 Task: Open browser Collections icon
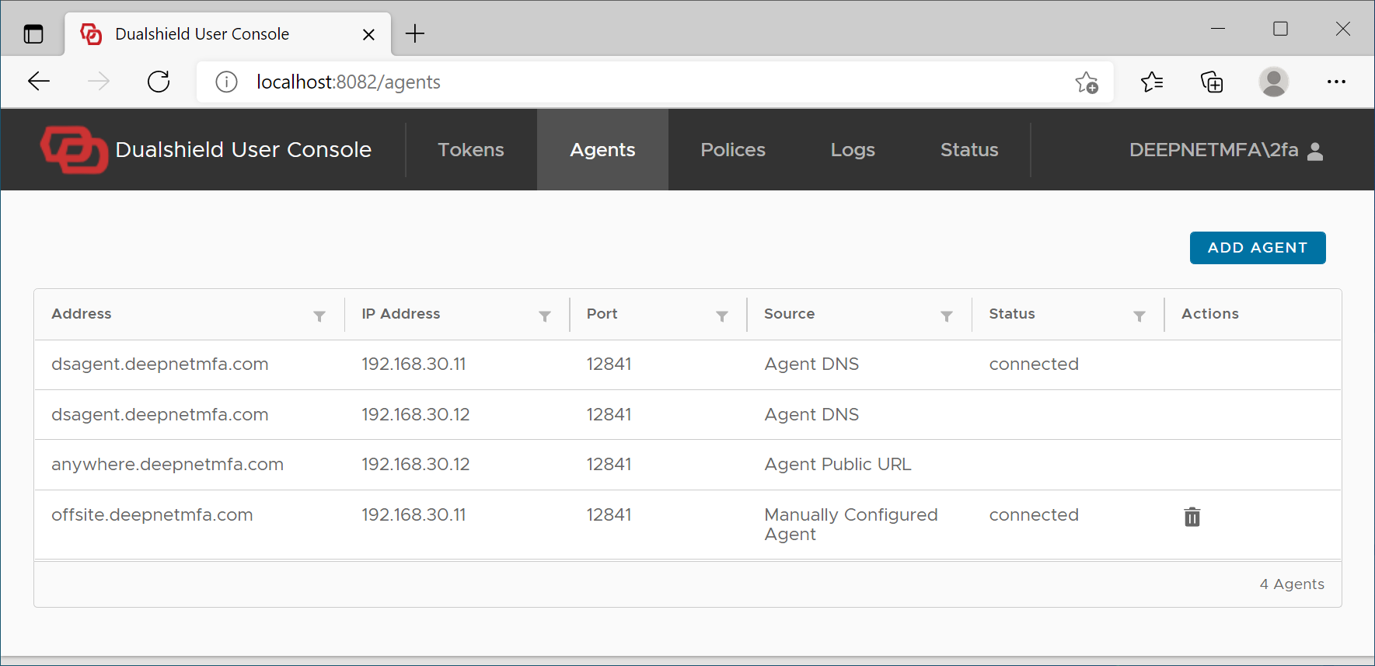1212,82
